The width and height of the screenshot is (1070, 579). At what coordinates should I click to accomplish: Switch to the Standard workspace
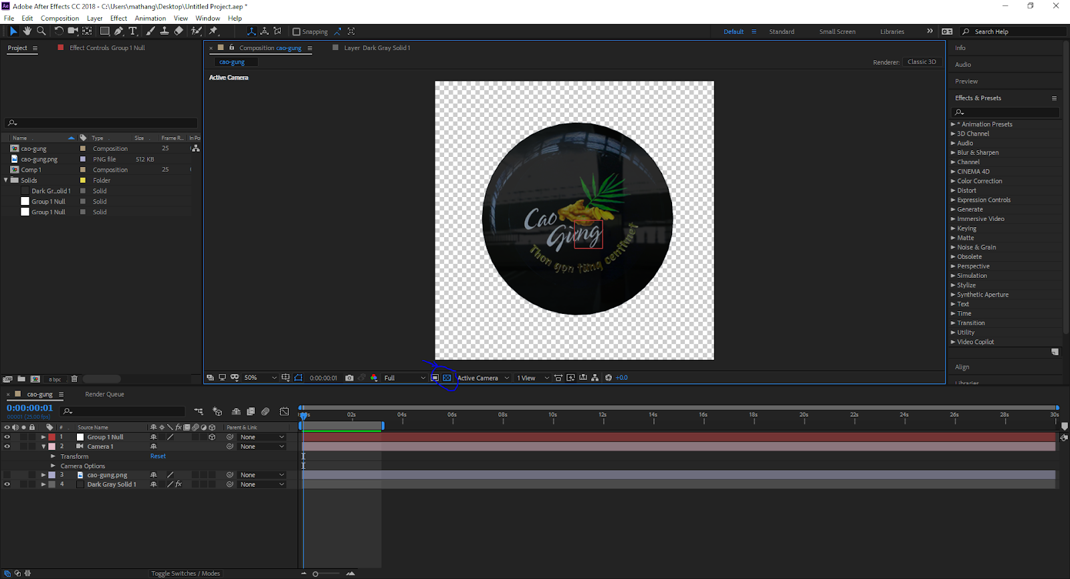tap(782, 31)
